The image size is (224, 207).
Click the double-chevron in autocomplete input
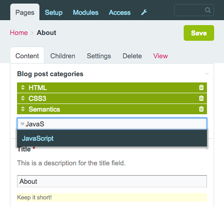pos(22,124)
